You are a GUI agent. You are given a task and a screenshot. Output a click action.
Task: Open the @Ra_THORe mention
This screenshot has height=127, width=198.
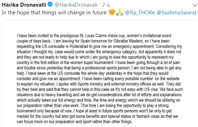(x=140, y=13)
